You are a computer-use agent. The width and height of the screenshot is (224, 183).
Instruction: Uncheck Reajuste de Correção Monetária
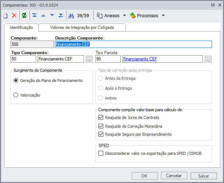101,126
